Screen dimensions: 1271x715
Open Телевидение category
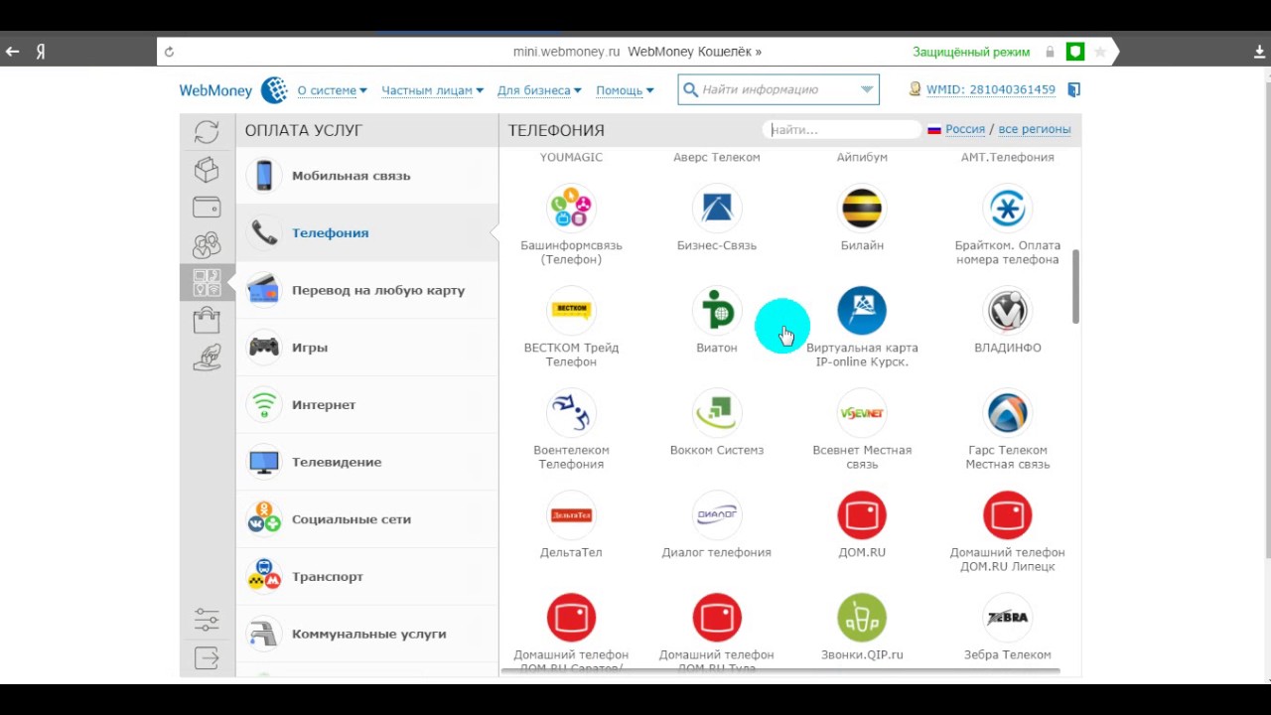tap(367, 462)
